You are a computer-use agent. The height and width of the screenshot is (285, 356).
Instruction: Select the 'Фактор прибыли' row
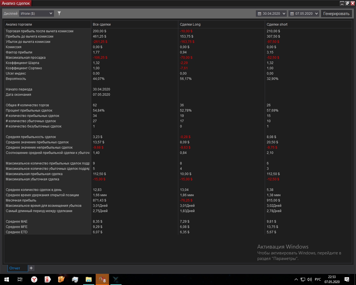19,52
